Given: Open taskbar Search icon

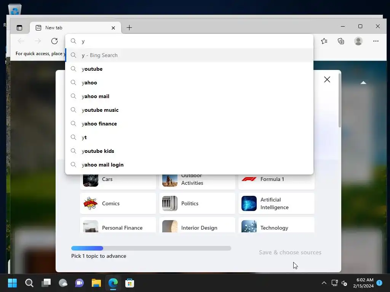Looking at the screenshot, I should pyautogui.click(x=29, y=283).
